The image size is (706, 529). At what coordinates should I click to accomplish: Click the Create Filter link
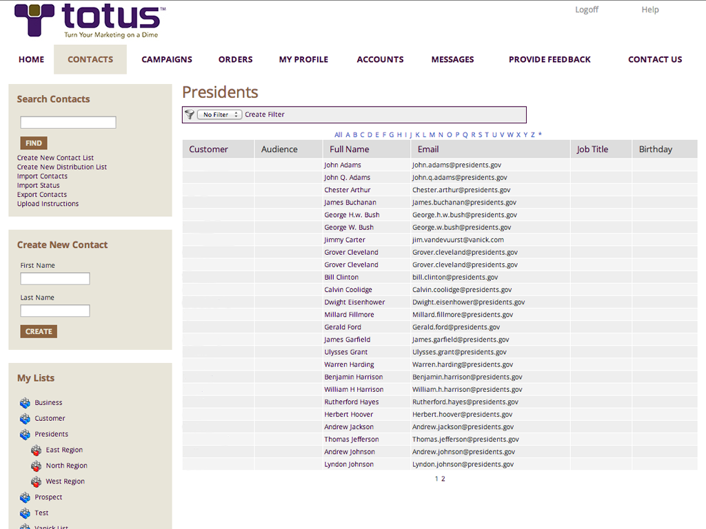(265, 114)
